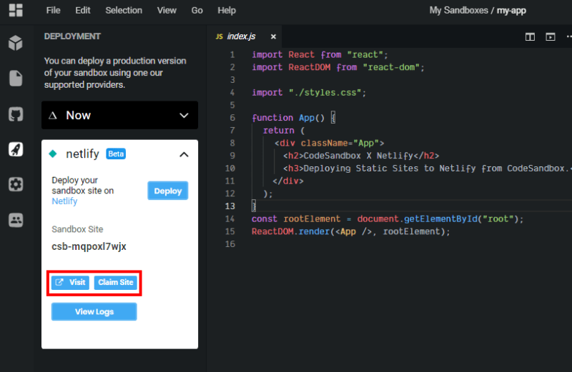This screenshot has height=372, width=572.
Task: Click the Visit button
Action: tap(70, 282)
